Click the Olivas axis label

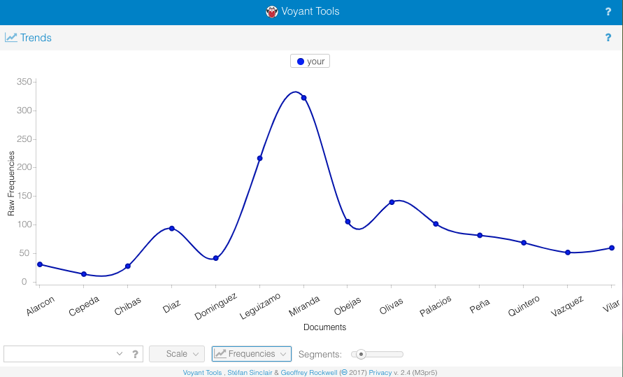[x=391, y=306]
